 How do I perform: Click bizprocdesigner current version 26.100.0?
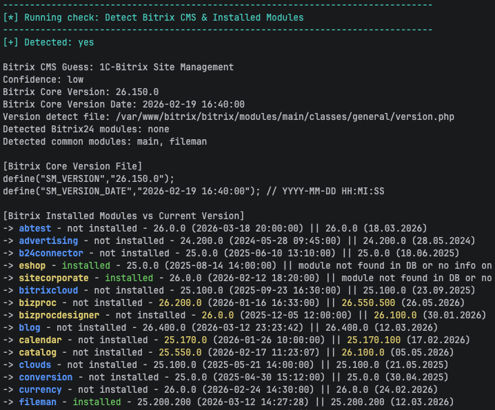pyautogui.click(x=395, y=315)
